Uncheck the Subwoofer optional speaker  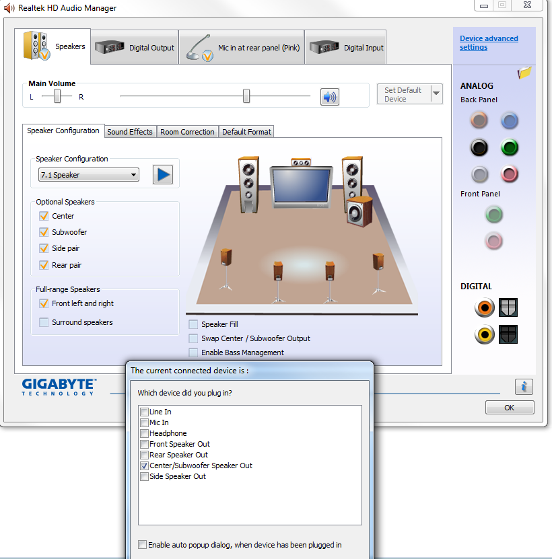coord(44,232)
